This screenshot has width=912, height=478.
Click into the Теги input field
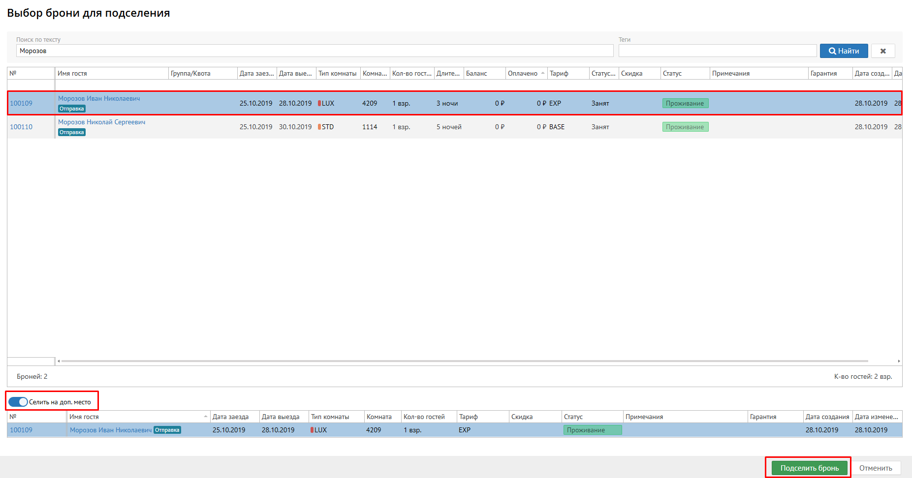[717, 51]
